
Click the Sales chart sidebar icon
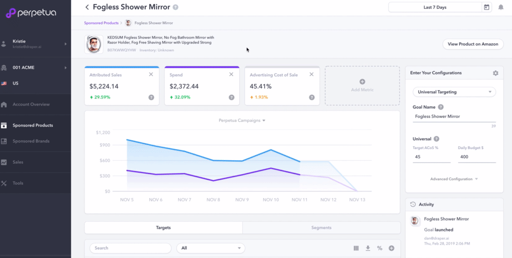[4, 162]
